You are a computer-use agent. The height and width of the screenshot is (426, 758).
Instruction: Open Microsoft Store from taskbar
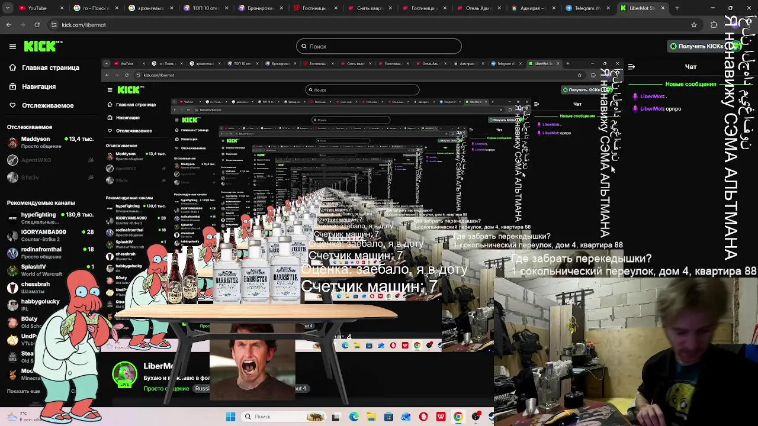click(x=388, y=417)
